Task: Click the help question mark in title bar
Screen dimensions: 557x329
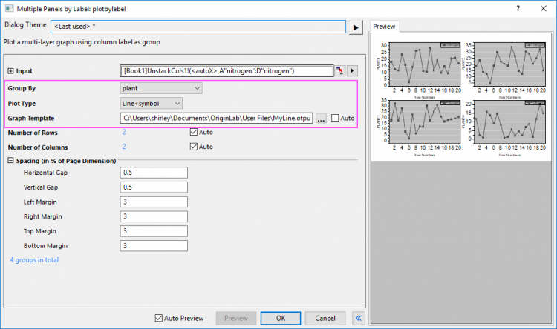Action: (518, 8)
